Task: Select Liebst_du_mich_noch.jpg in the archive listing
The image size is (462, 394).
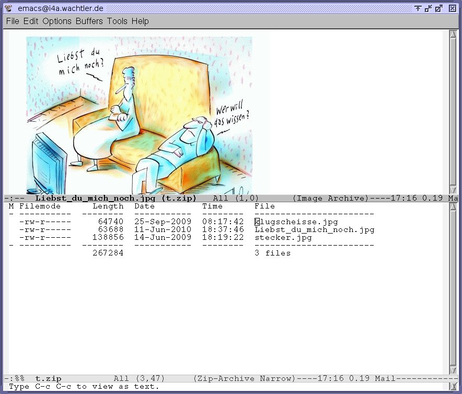Action: click(315, 229)
